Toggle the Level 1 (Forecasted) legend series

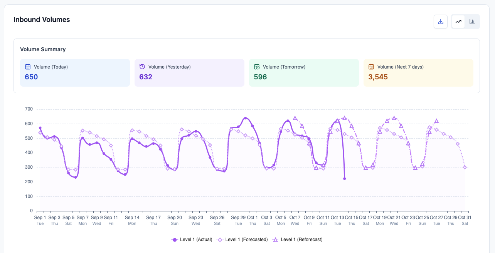tap(242, 240)
